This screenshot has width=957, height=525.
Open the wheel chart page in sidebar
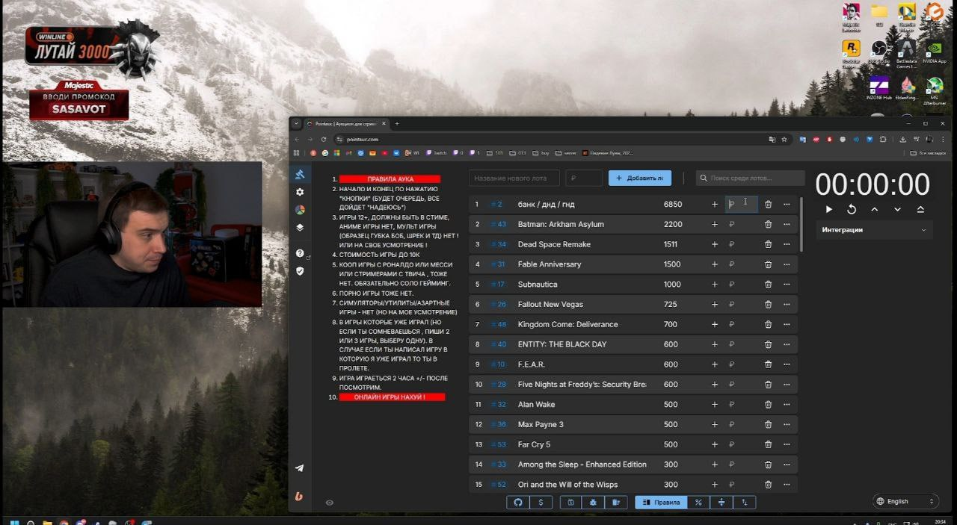[300, 210]
